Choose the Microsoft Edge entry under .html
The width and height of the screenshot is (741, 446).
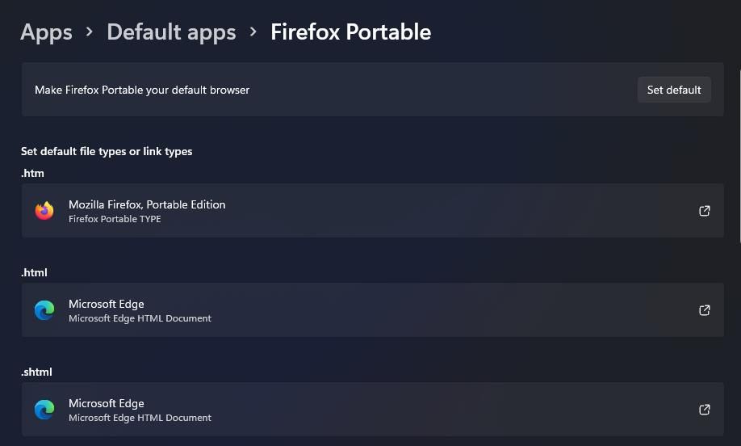tap(107, 304)
